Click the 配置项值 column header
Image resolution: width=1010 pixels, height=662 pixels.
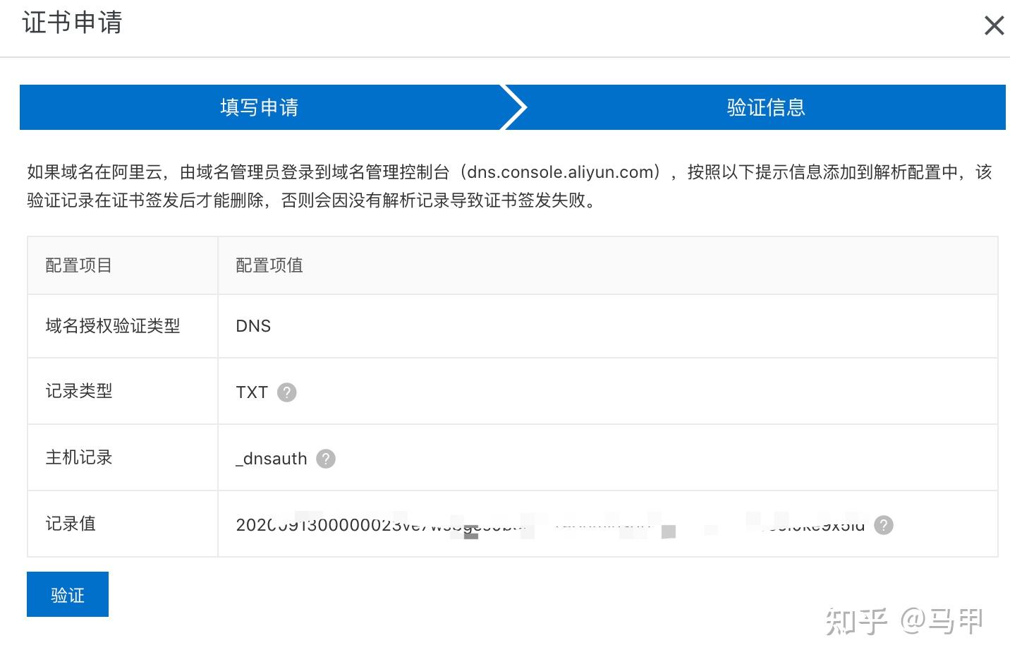click(269, 265)
